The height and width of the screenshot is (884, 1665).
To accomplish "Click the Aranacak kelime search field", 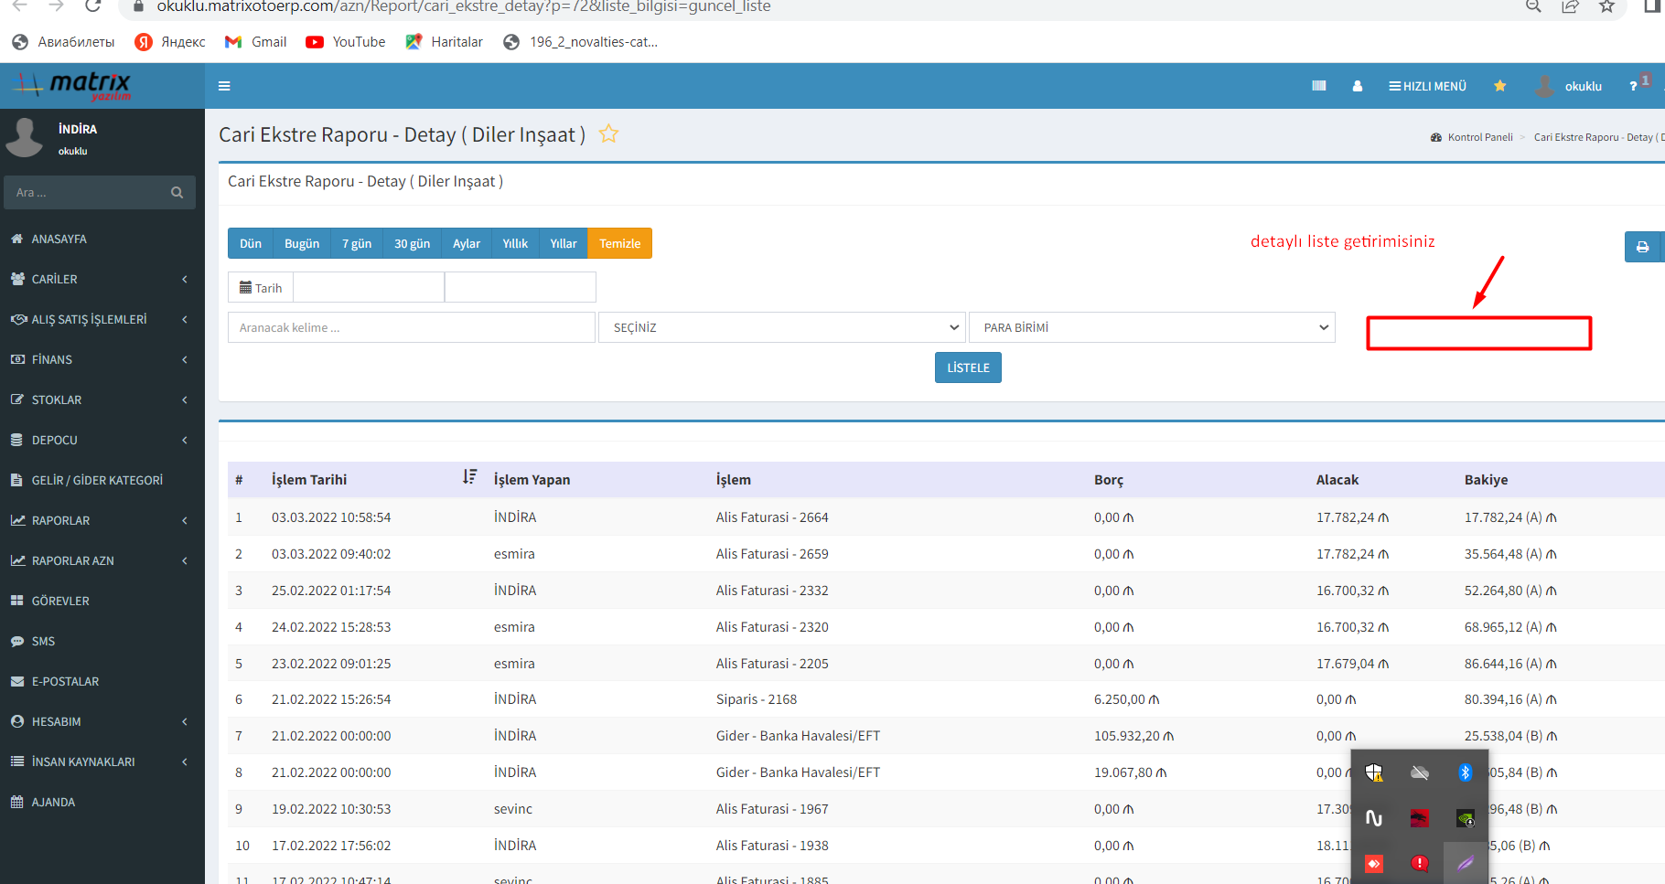I will pos(411,327).
